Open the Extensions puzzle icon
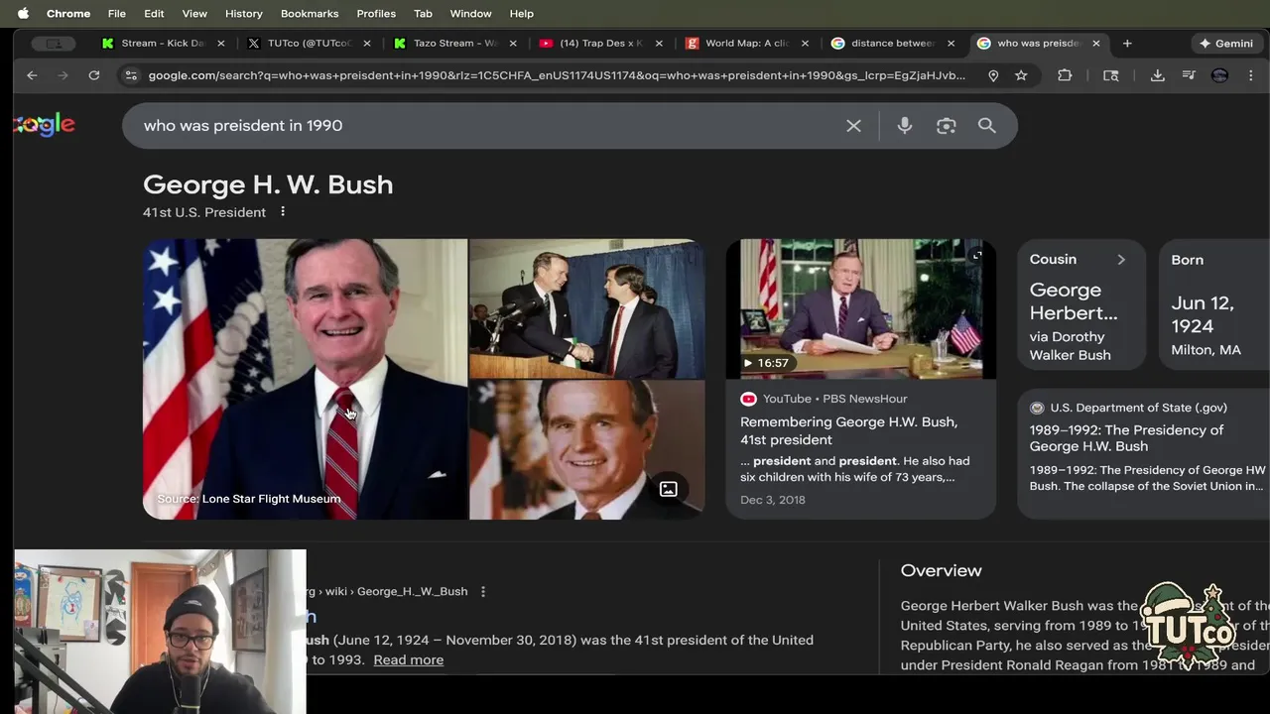Screen dimensions: 1270x714 (x=1065, y=75)
